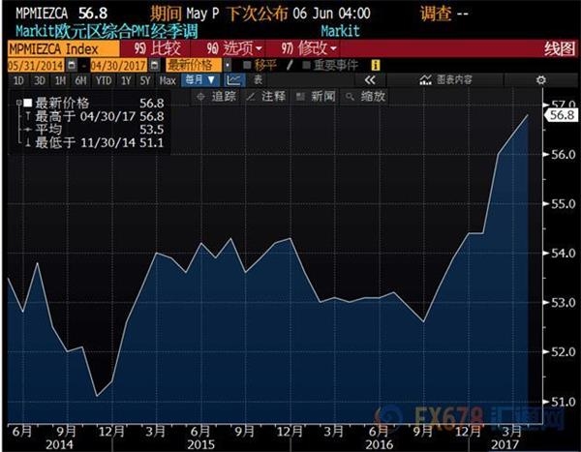Image resolution: width=581 pixels, height=452 pixels.
Task: Toggle the 重要事件 key events checkbox
Action: click(306, 66)
